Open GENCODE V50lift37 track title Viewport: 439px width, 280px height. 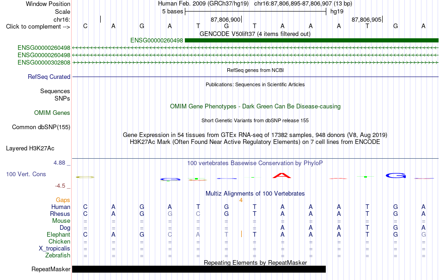click(255, 34)
